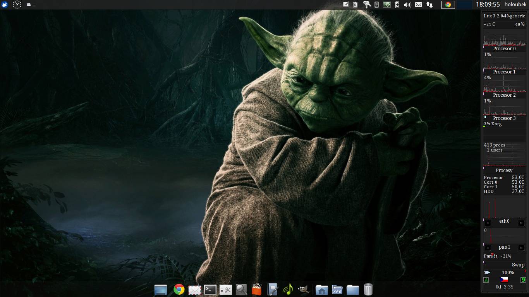Open the holoubek user menu
Image resolution: width=529 pixels, height=297 pixels.
pos(515,5)
